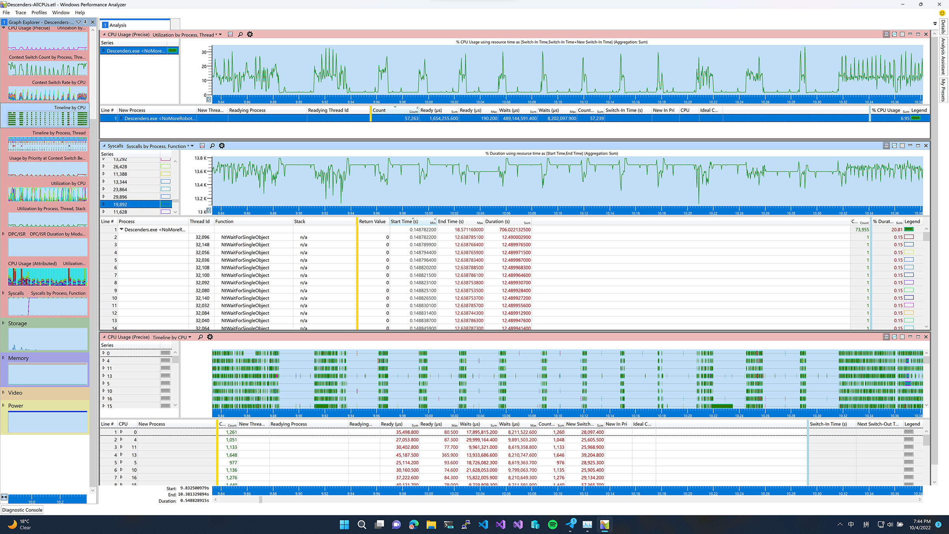Launch Spotify from the taskbar
Viewport: 949px width, 534px height.
(x=553, y=525)
